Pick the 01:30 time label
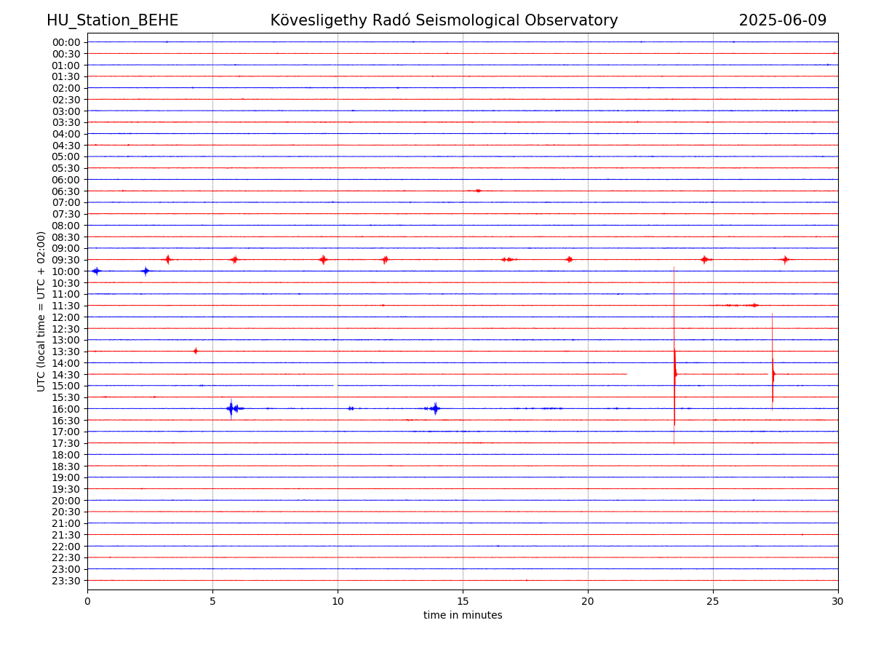This screenshot has width=873, height=655. coord(66,76)
